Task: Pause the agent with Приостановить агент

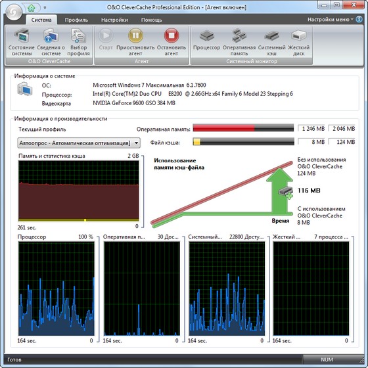Action: [x=135, y=43]
